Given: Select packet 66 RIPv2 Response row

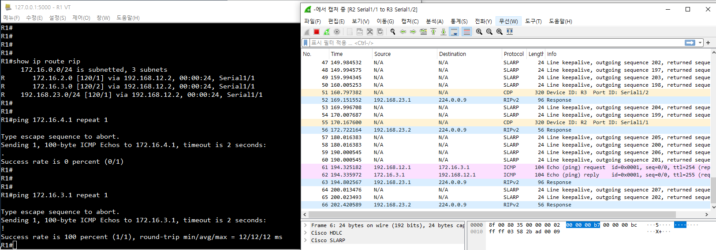Looking at the screenshot, I should 506,205.
